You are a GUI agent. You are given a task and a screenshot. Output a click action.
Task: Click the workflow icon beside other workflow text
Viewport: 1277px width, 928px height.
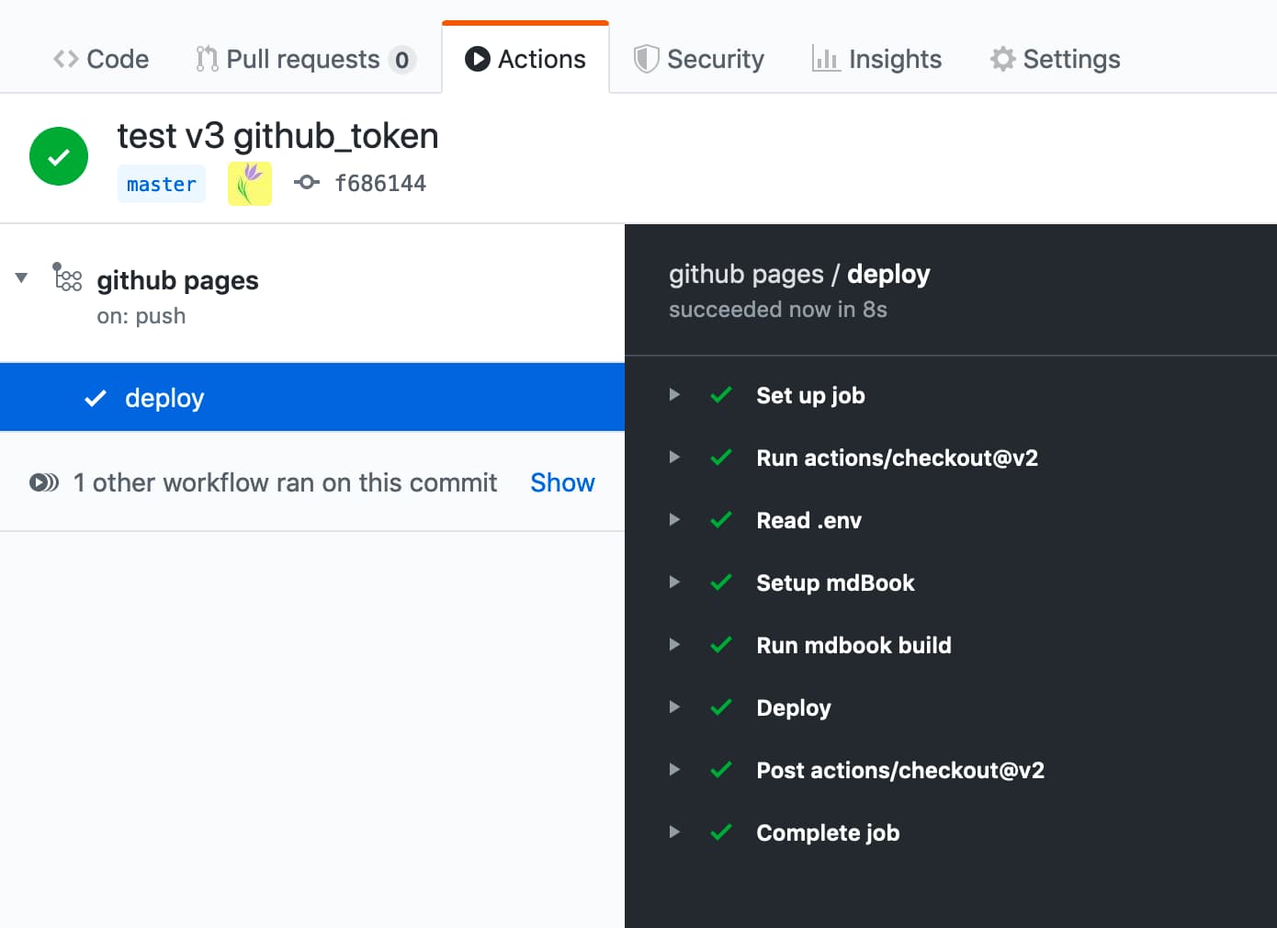44,482
